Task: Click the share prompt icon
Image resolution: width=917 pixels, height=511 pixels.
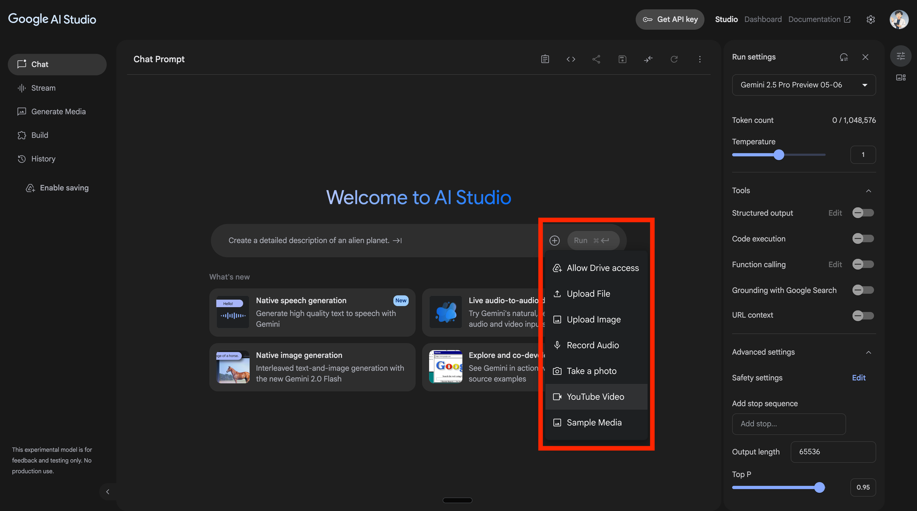Action: (596, 59)
